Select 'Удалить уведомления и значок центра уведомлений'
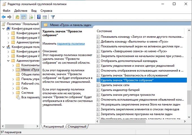This screenshot has width=192, height=135. coord(138,66)
